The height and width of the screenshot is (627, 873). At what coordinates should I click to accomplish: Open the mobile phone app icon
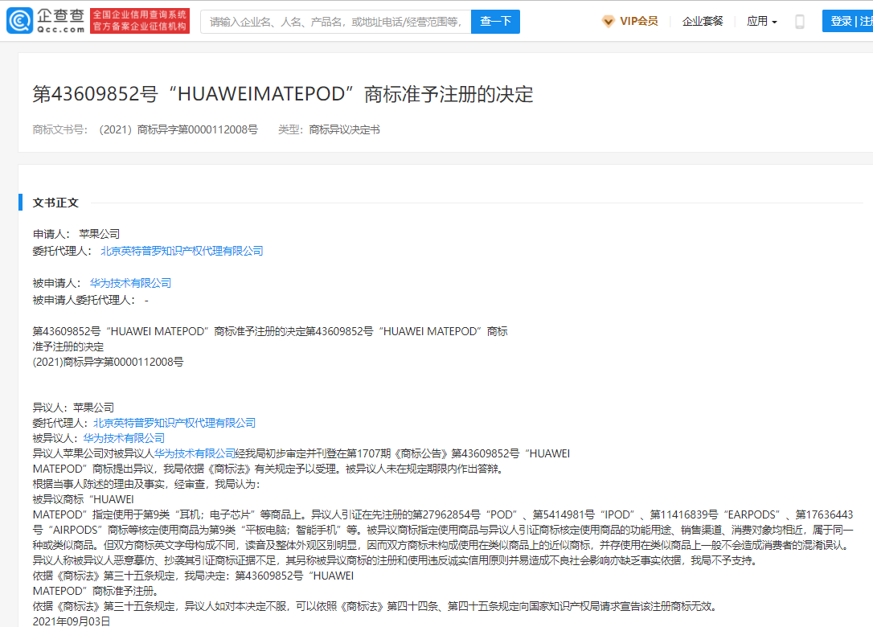click(x=800, y=21)
